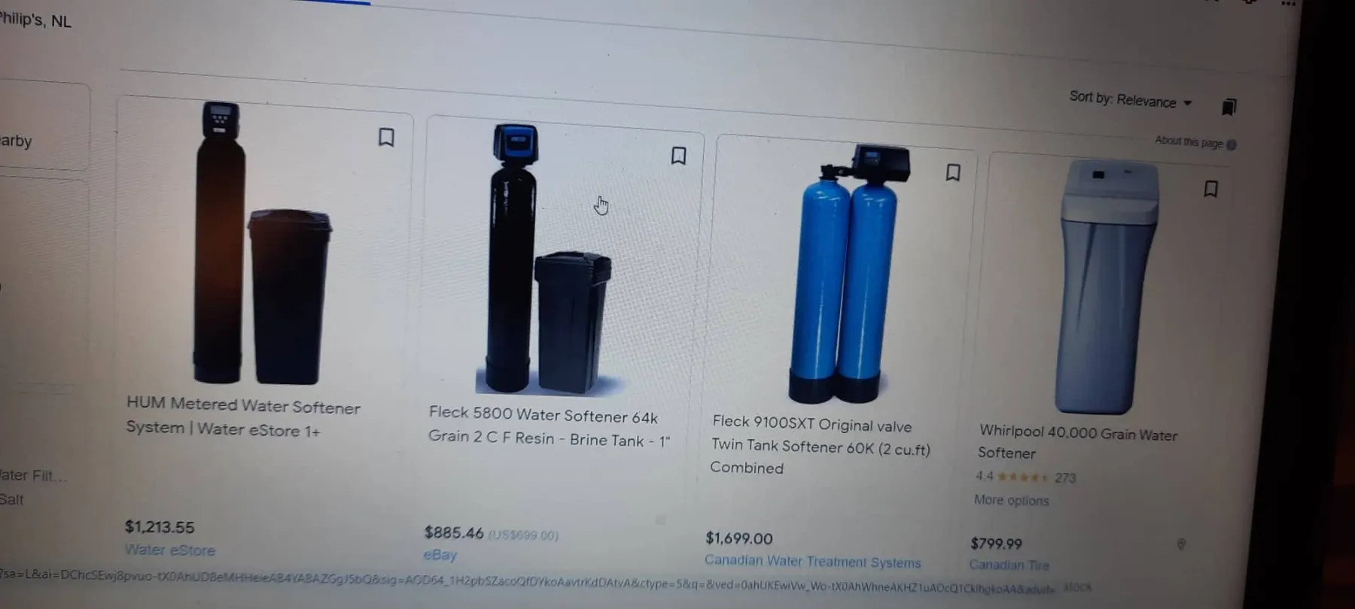Click the location pin near Canadian Tire
Screen dimensions: 1355x609
(x=1181, y=544)
